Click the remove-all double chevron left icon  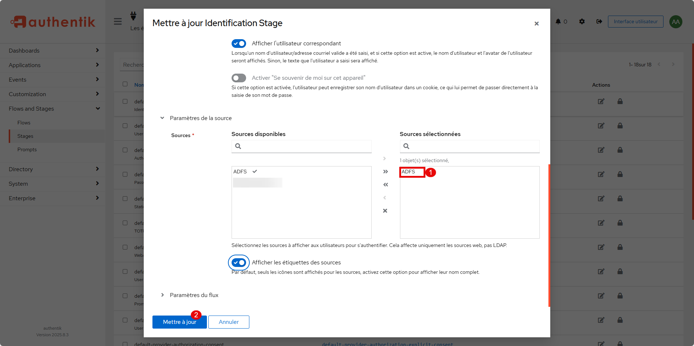pyautogui.click(x=385, y=185)
